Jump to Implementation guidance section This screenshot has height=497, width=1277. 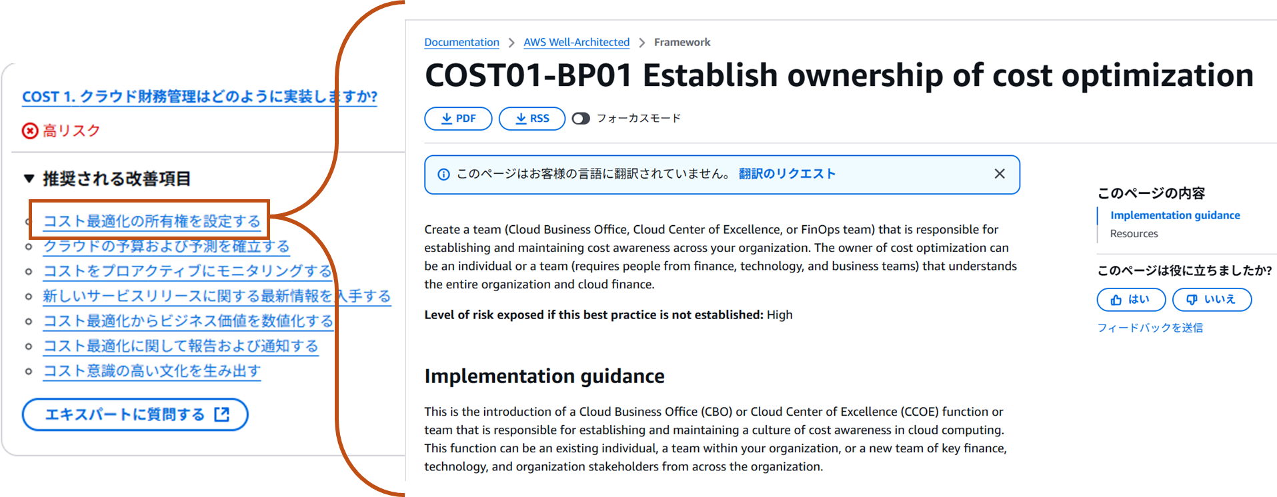1174,215
